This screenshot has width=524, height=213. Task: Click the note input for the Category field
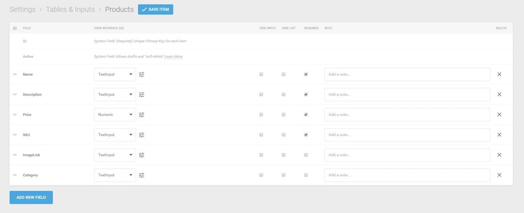(407, 175)
